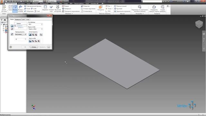Image resolution: width=206 pixels, height=116 pixels.
Task: Click Создать развертку tool
Action: click(163, 9)
